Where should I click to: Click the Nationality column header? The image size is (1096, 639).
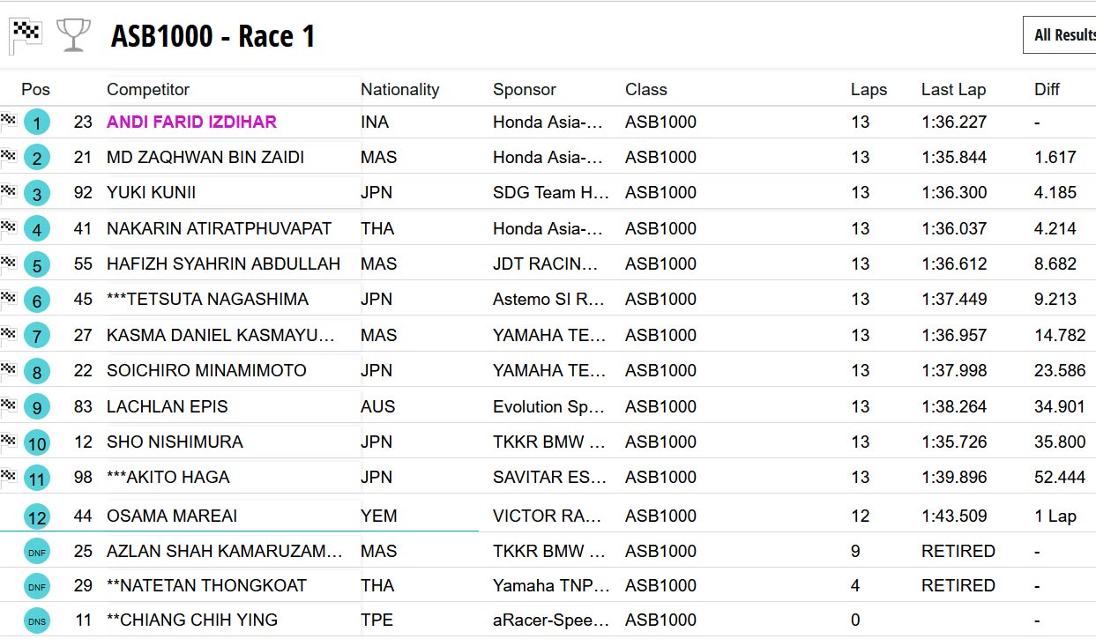(399, 90)
